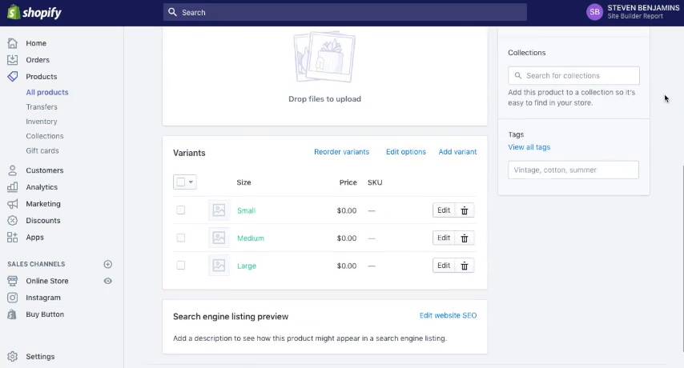The height and width of the screenshot is (368, 684).
Task: Click the Add variant link
Action: 457,152
